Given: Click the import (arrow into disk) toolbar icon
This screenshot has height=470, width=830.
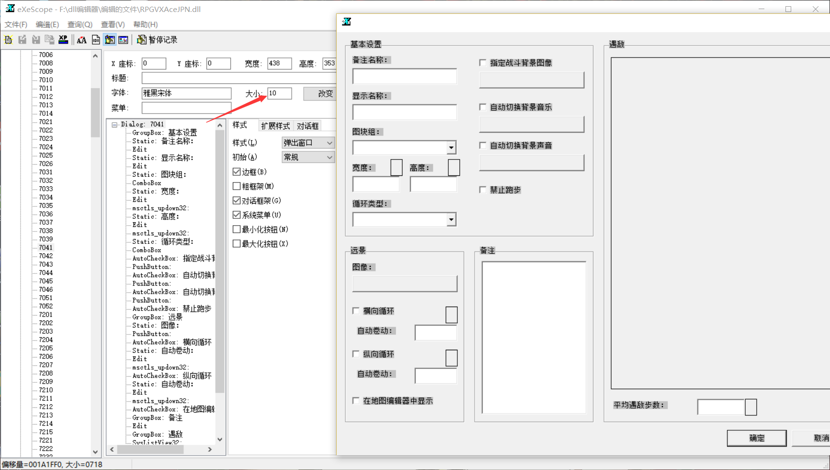Looking at the screenshot, I should [36, 40].
